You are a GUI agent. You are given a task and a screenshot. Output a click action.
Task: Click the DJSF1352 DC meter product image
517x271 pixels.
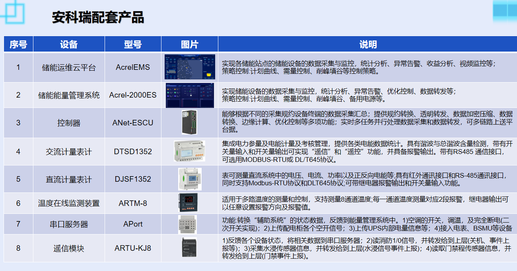coord(190,179)
